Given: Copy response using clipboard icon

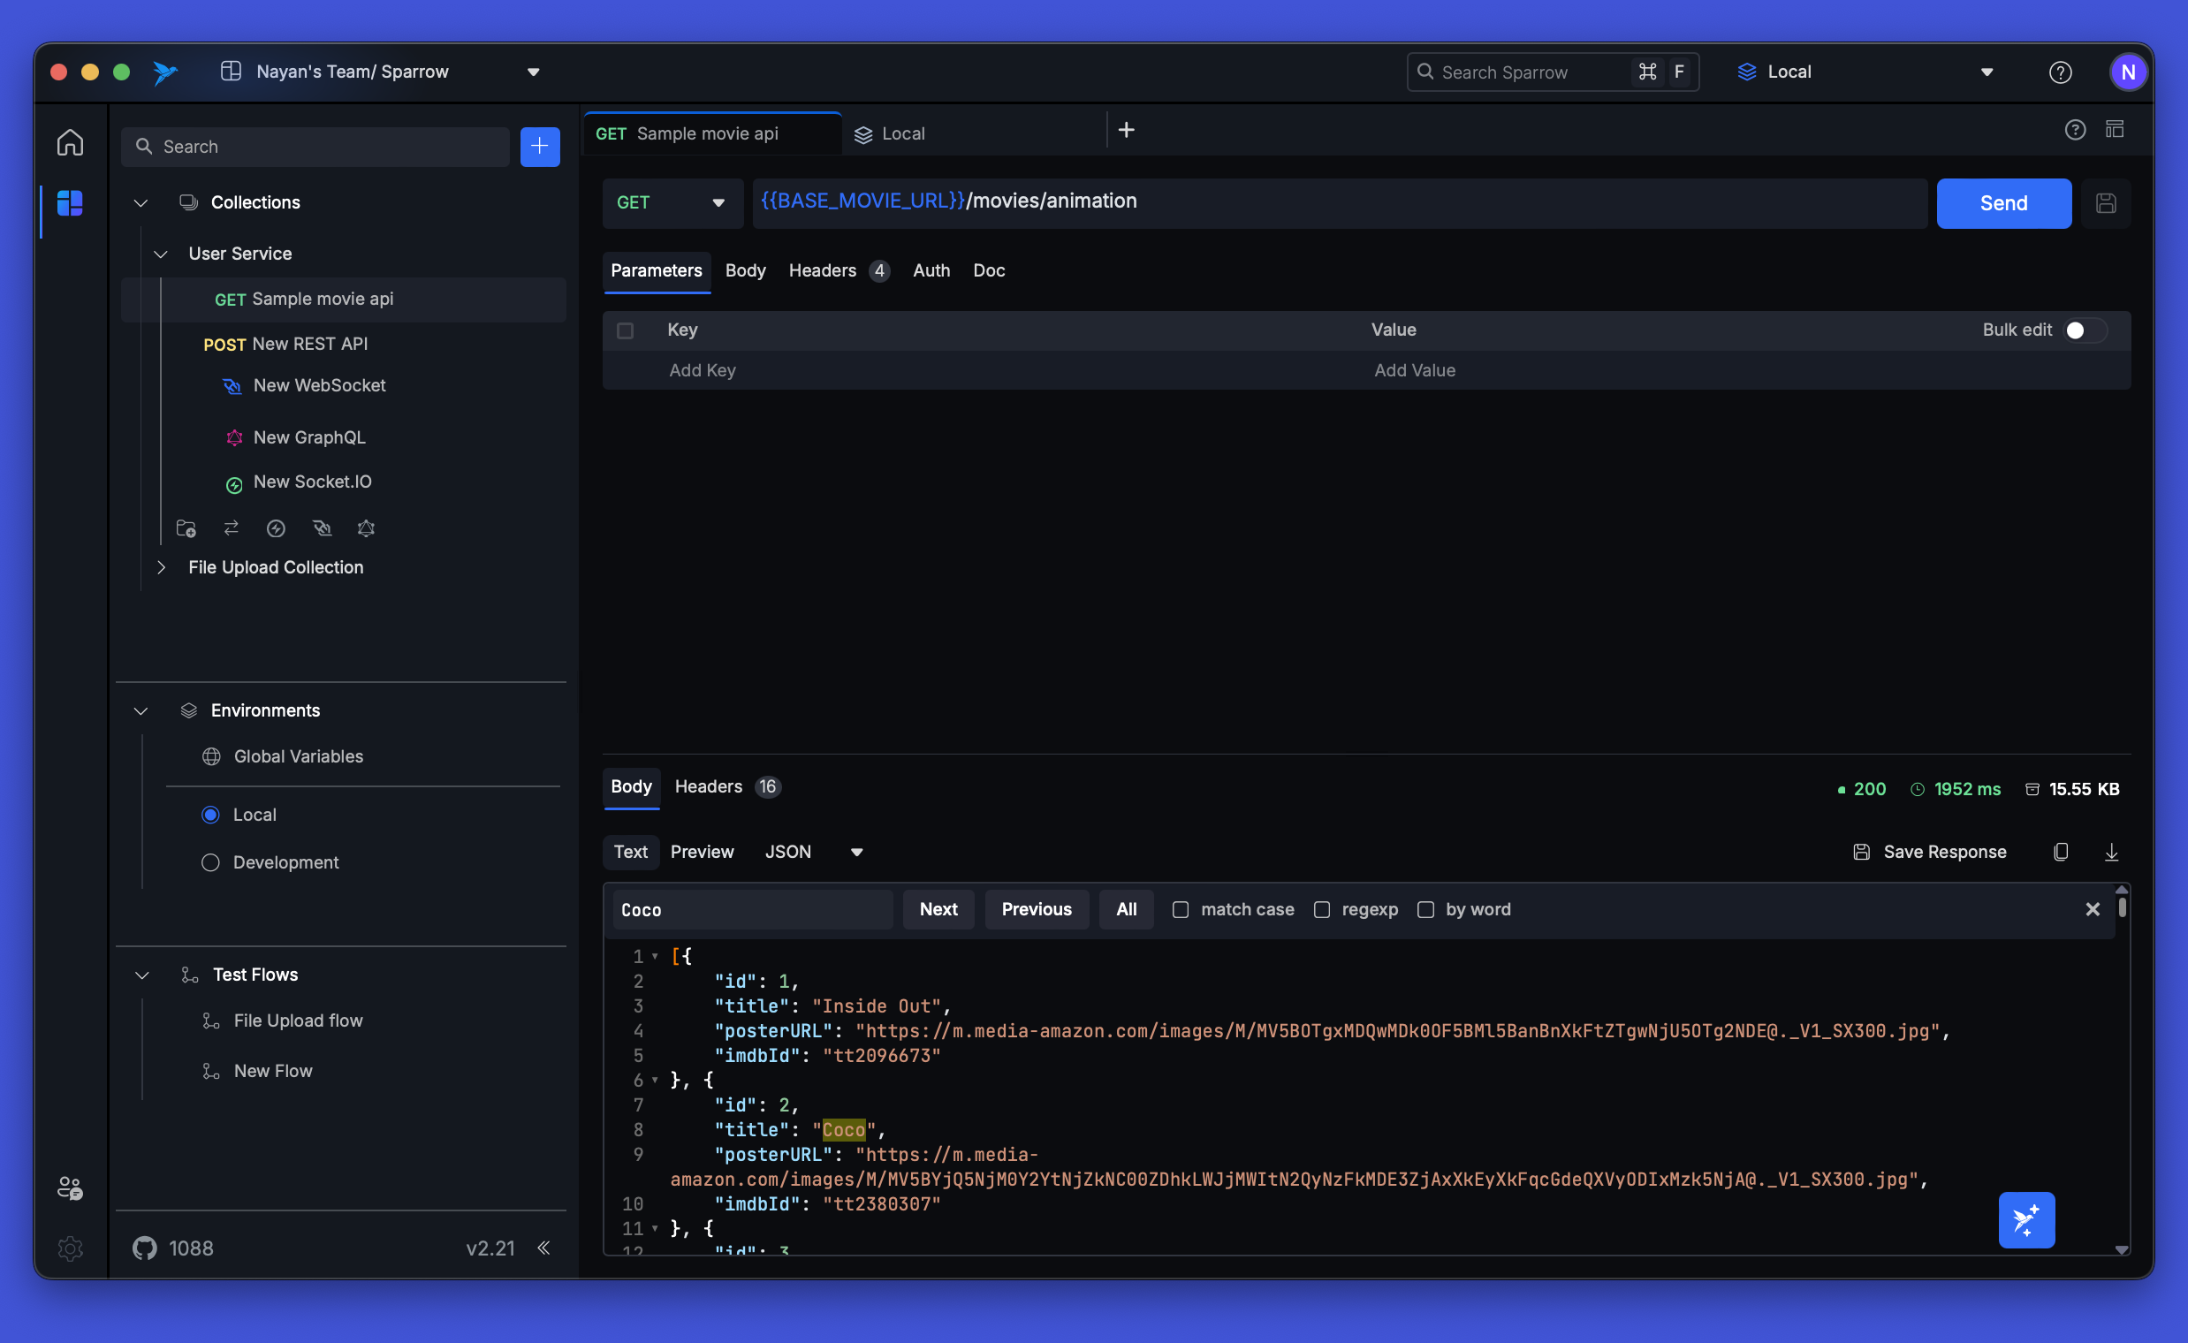Looking at the screenshot, I should coord(2061,852).
